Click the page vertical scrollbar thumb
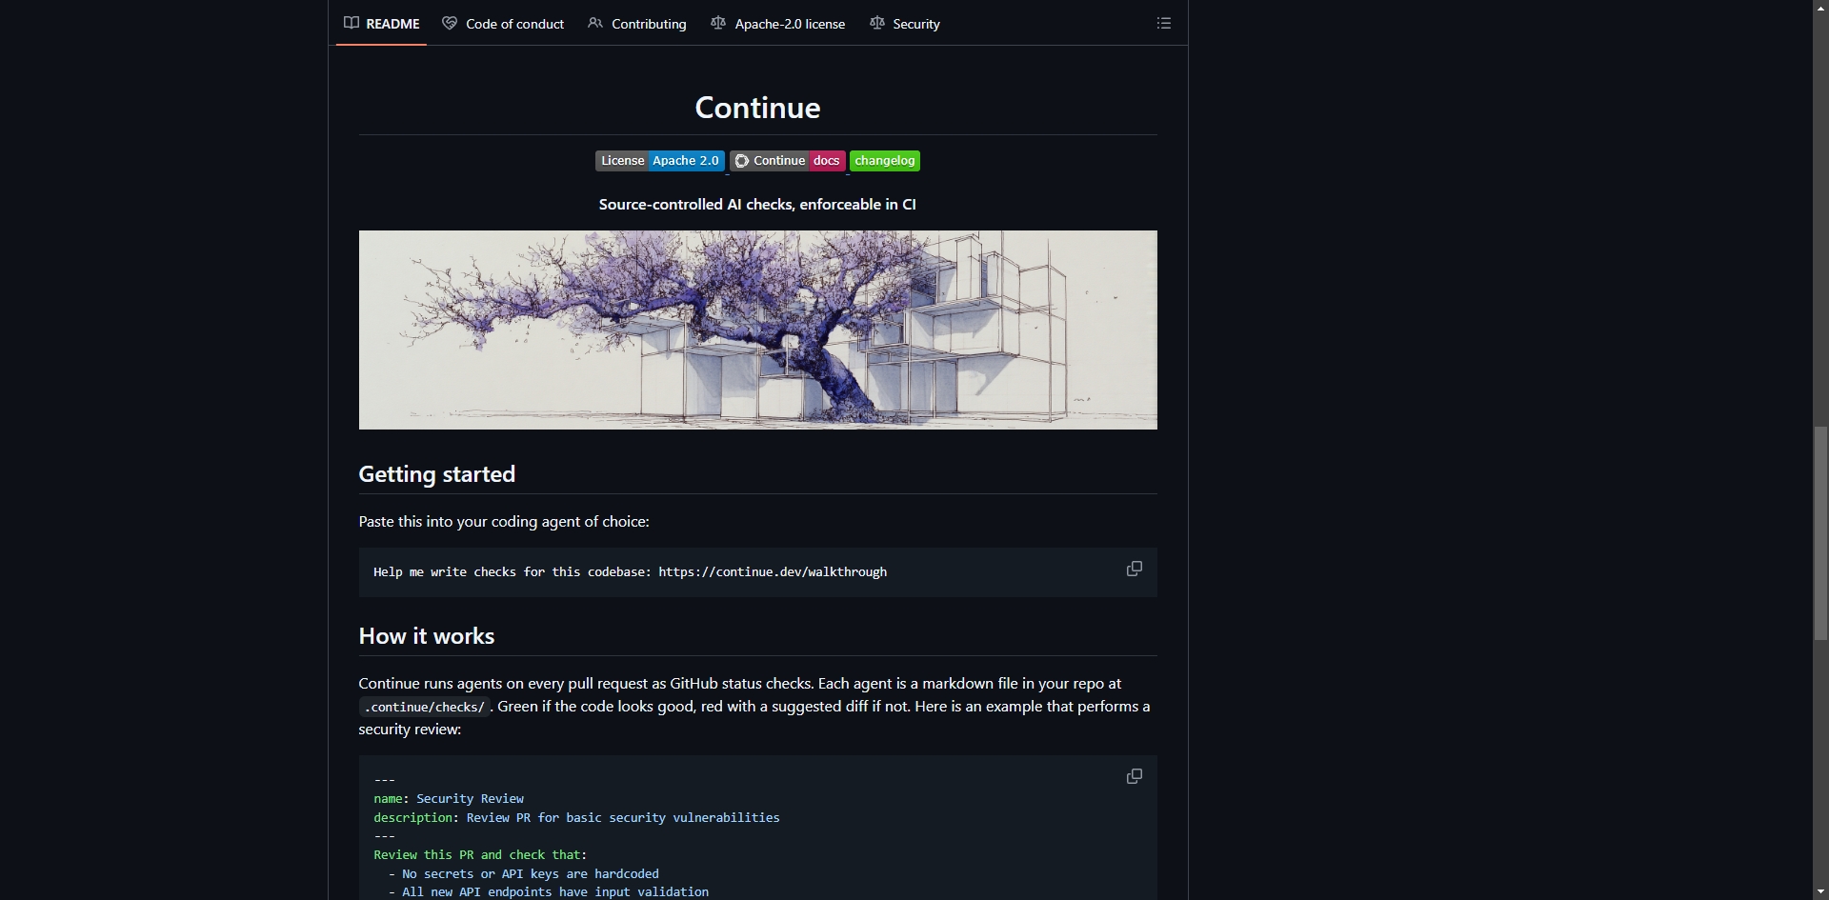This screenshot has width=1829, height=900. [x=1820, y=533]
